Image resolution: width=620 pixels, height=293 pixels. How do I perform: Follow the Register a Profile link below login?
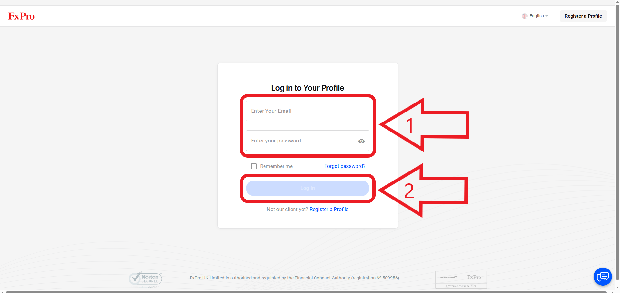coord(329,210)
